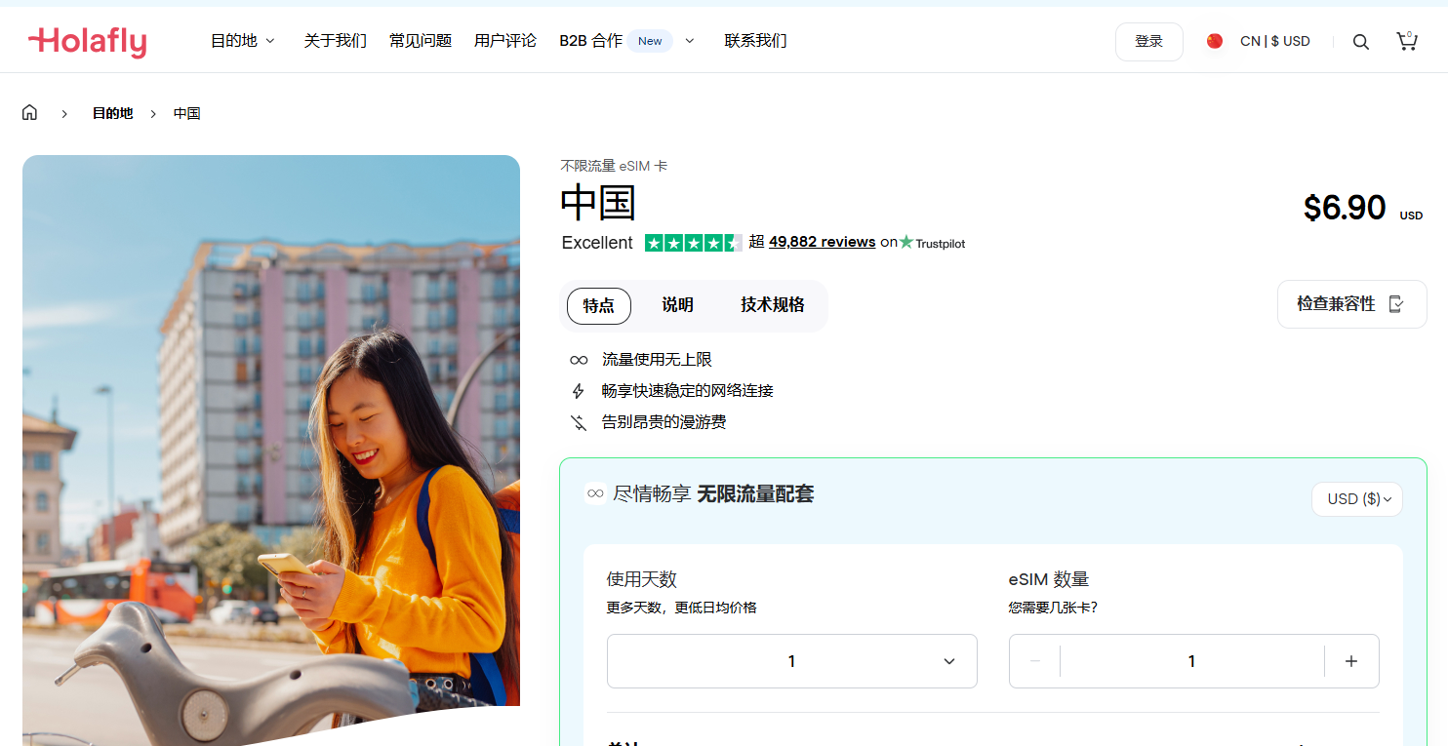Image resolution: width=1448 pixels, height=746 pixels.
Task: Click the Trustpilot star rating
Action: coord(693,243)
